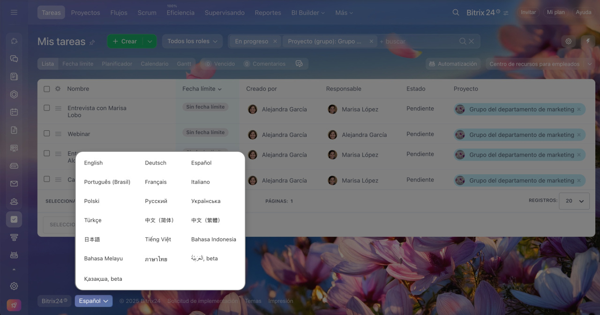Click the lightning bolt automation icon

588,41
